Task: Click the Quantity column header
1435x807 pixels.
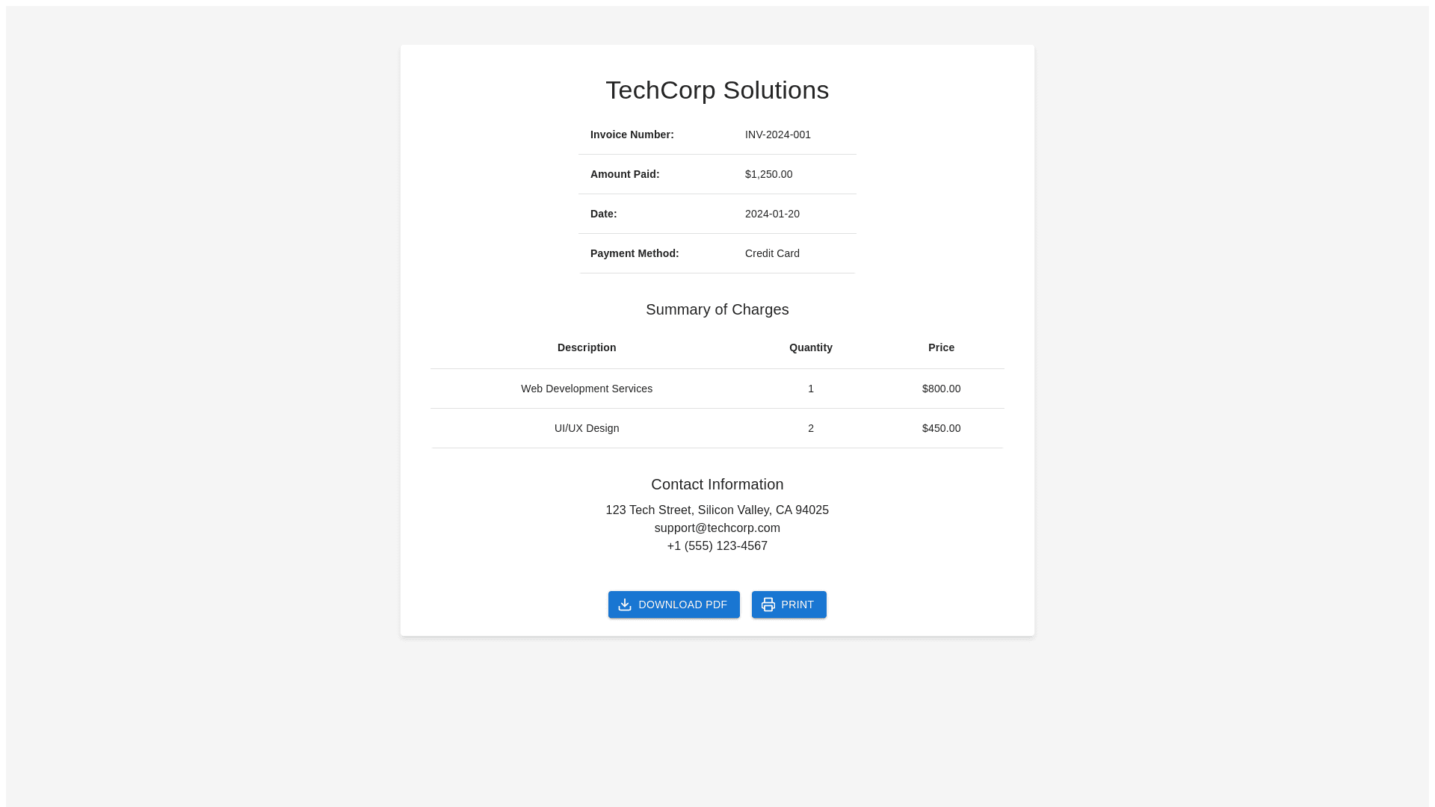Action: click(x=810, y=347)
